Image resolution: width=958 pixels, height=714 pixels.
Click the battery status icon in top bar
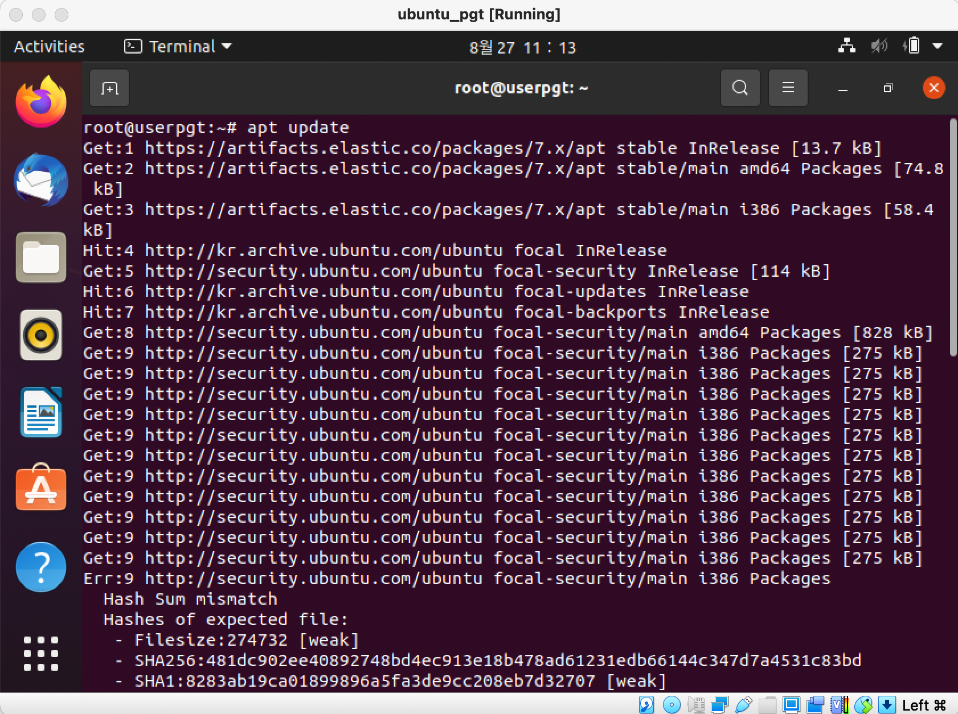[x=911, y=46]
